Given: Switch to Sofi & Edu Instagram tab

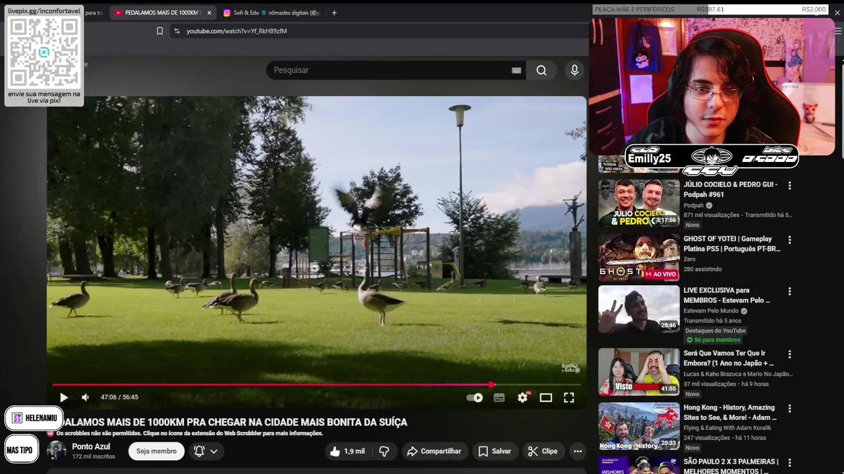Looking at the screenshot, I should (x=271, y=13).
